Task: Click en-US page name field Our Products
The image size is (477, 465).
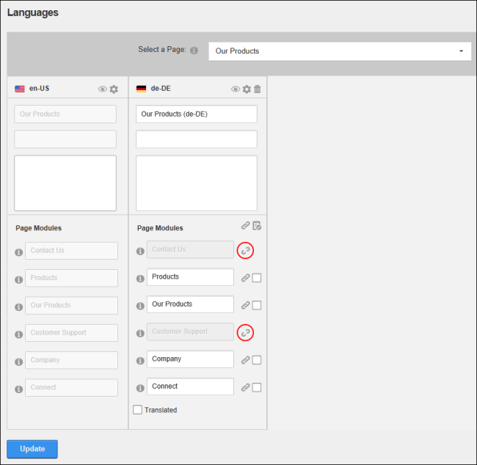Action: 65,114
